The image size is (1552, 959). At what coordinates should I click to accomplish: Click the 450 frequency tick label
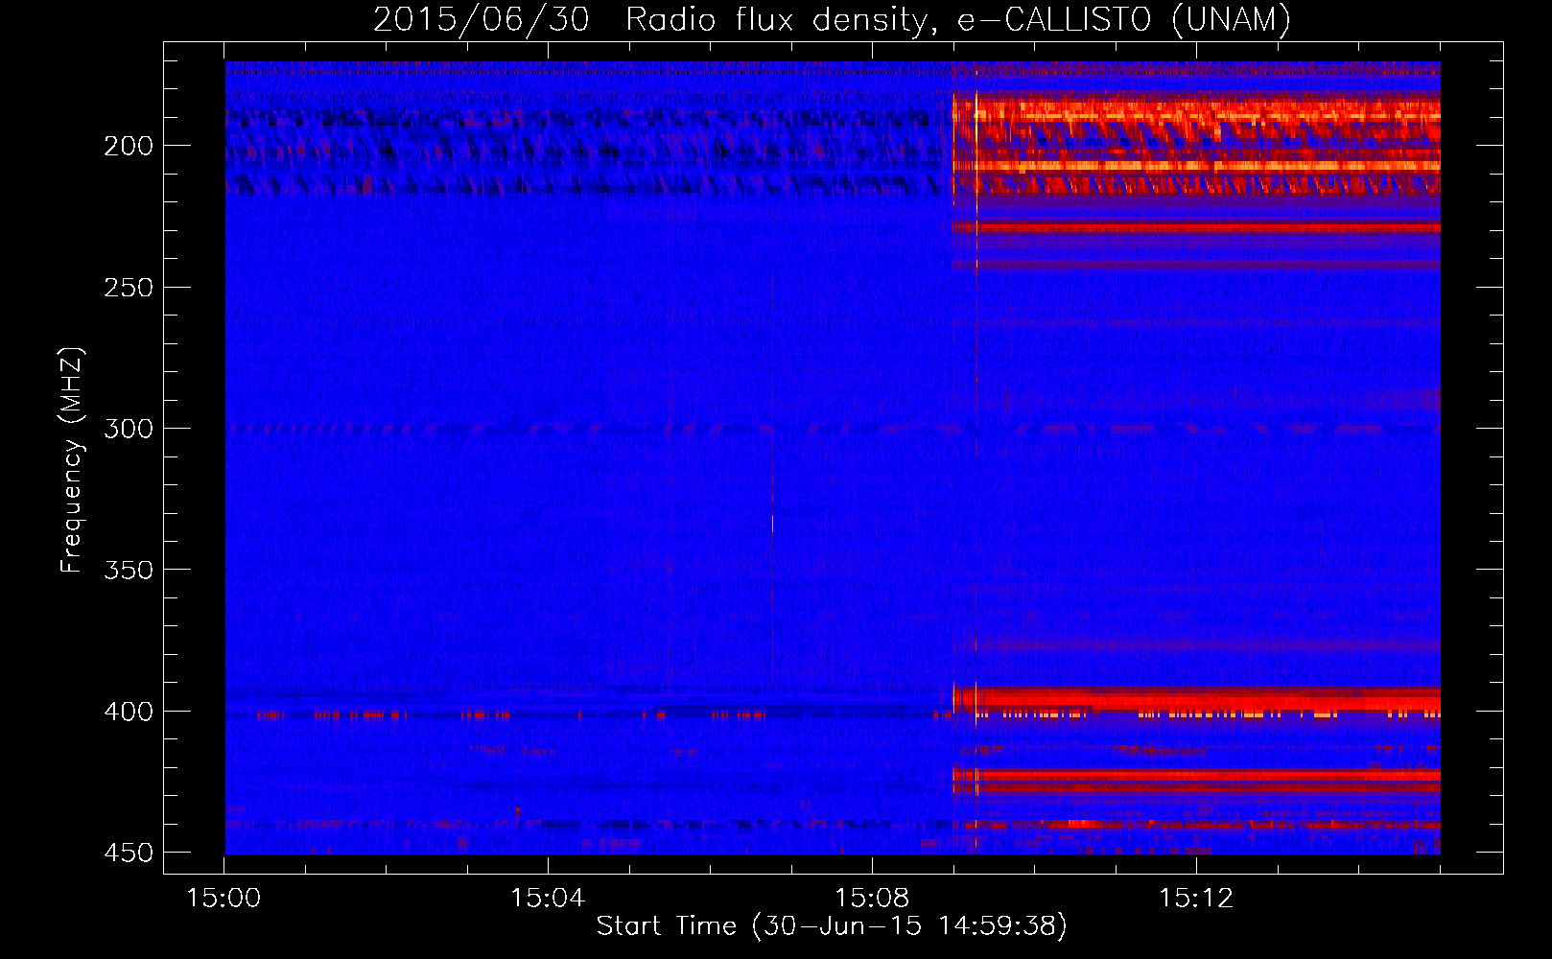(129, 853)
